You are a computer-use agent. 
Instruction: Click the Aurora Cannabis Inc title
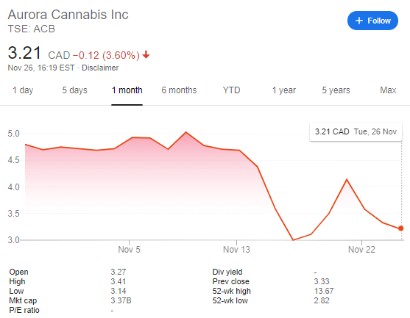tap(68, 15)
